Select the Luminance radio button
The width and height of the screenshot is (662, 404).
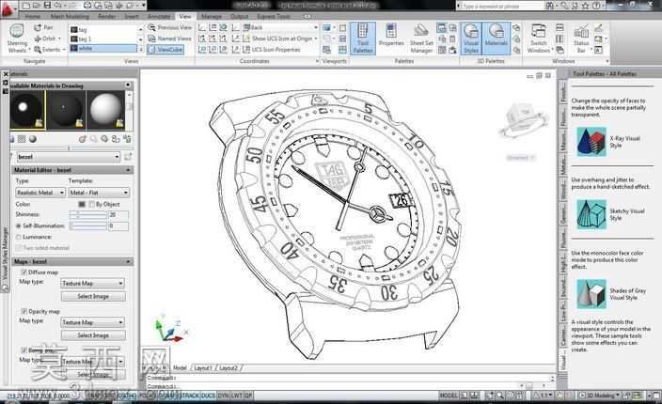(18, 237)
